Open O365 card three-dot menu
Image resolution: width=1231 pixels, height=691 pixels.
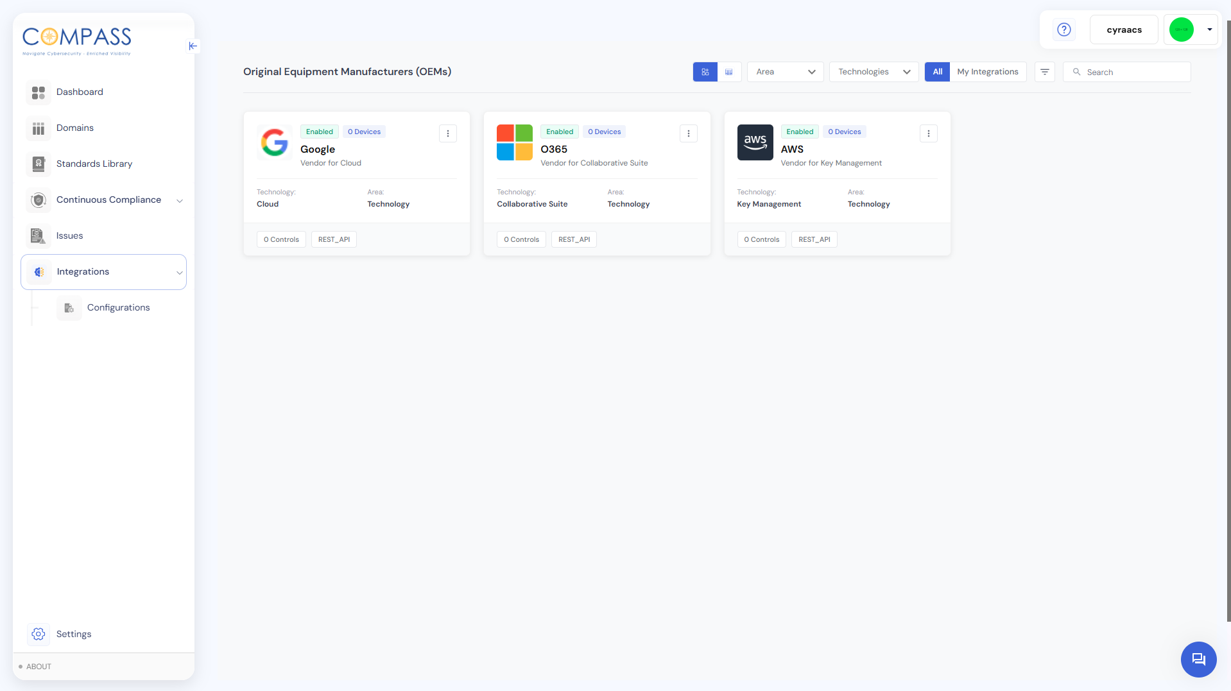pos(689,133)
